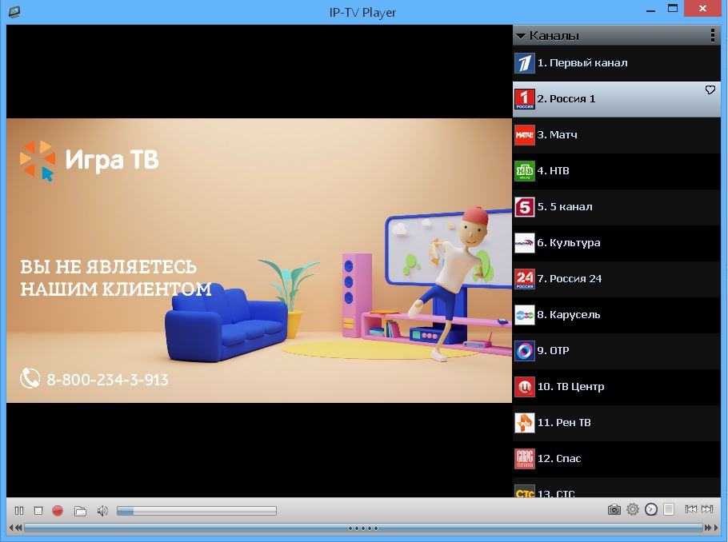
Task: Click the ТВ Центр logo
Action: (x=525, y=387)
